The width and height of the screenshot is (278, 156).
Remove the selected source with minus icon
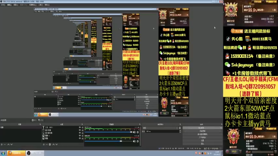(47, 145)
